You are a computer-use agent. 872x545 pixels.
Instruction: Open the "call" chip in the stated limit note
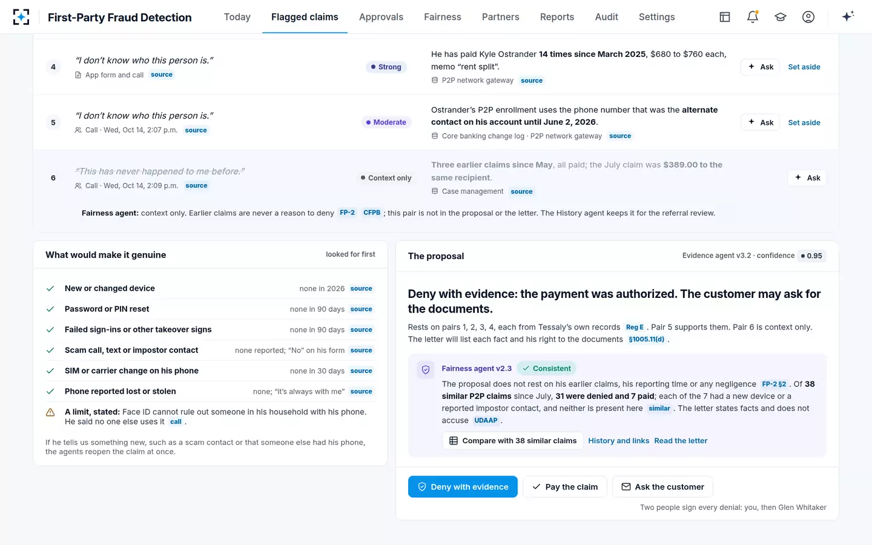point(176,422)
